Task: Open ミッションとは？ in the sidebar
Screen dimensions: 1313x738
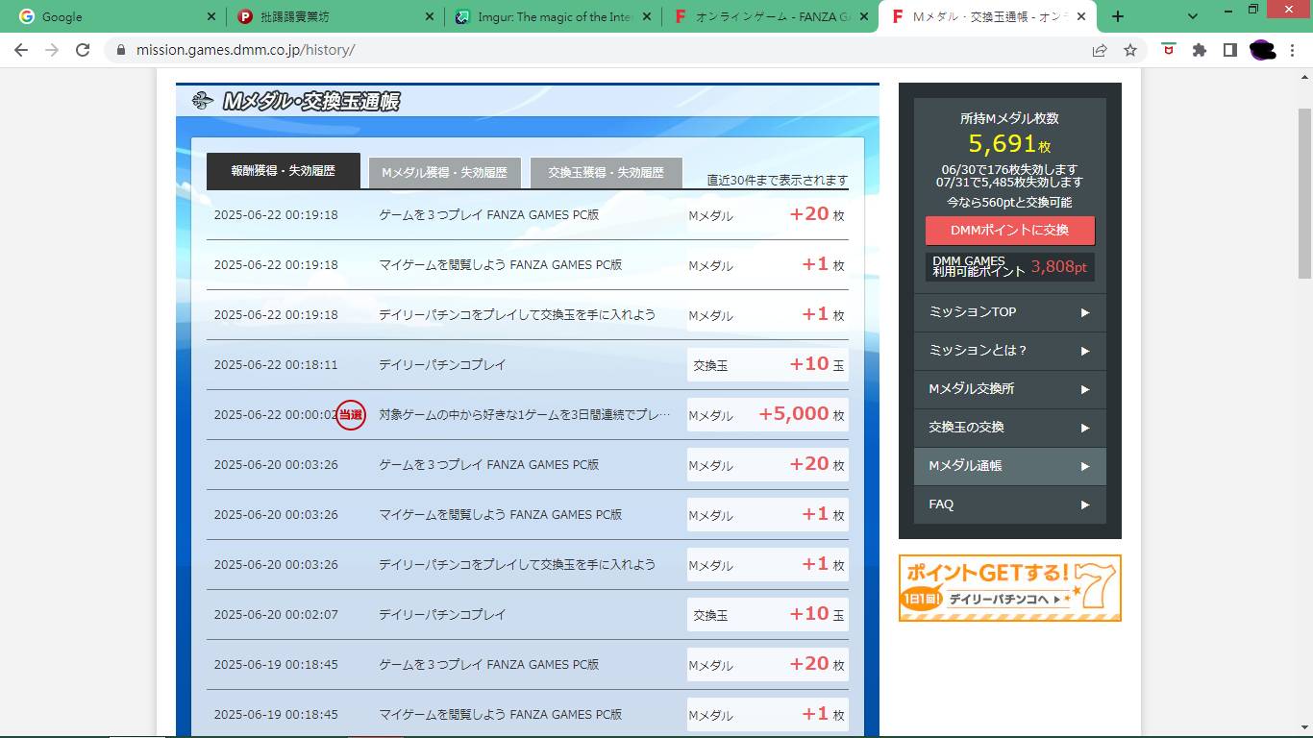Action: [x=1009, y=351]
